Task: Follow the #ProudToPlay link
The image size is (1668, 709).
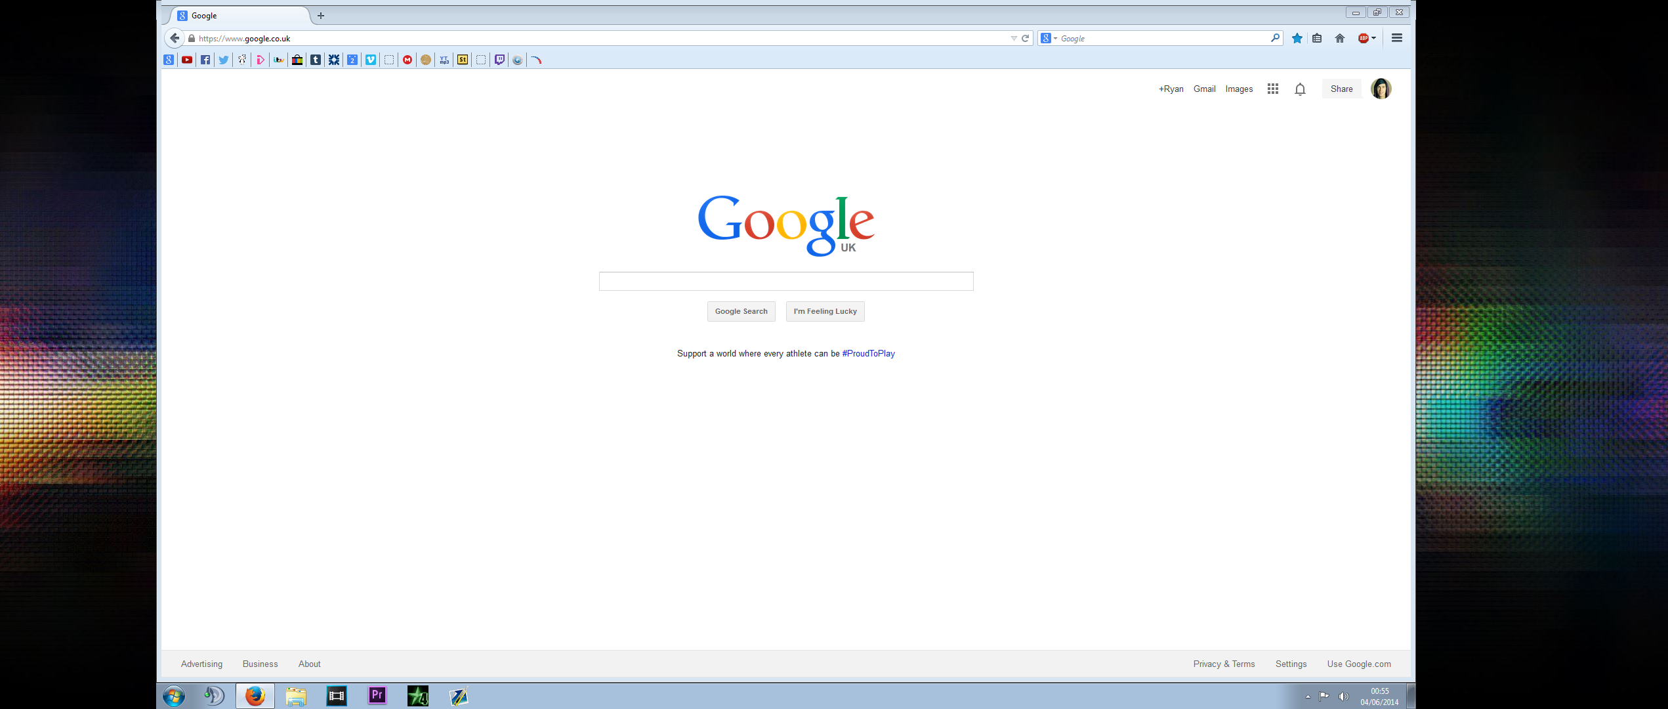Action: (x=868, y=353)
